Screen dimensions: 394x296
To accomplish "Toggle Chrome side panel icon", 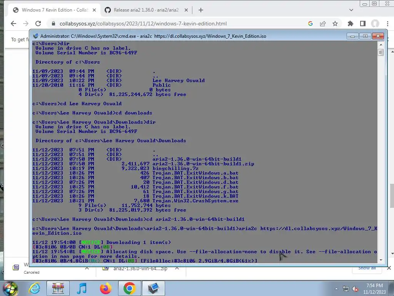I will point(362,24).
